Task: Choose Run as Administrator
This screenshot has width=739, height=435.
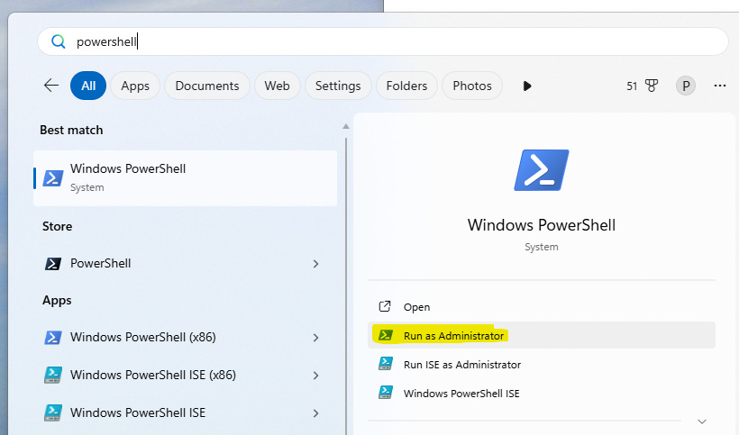Action: point(541,335)
